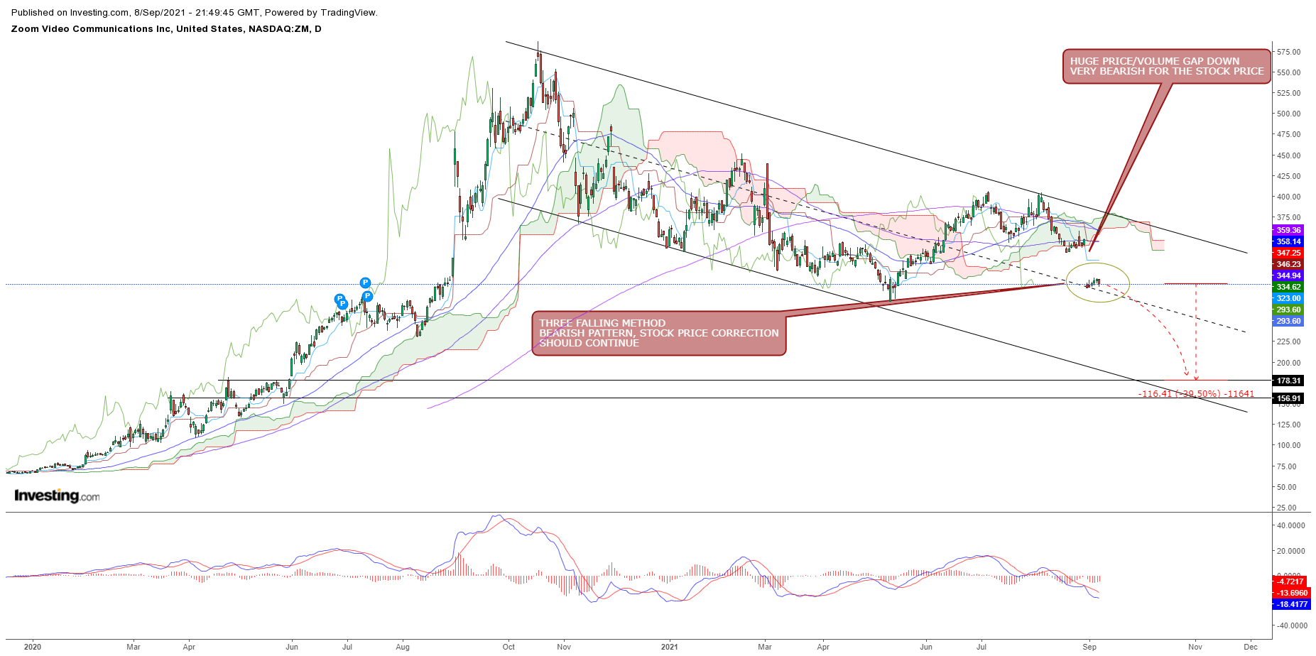
Task: Click the dark red 346.23 price label
Action: (x=1288, y=264)
